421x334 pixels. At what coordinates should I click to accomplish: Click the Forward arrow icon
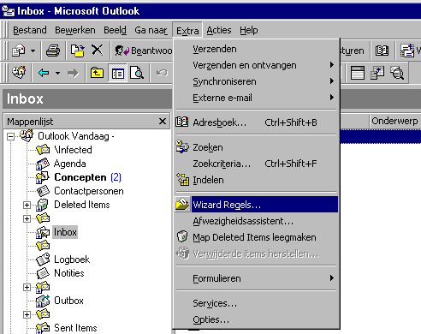point(73,73)
